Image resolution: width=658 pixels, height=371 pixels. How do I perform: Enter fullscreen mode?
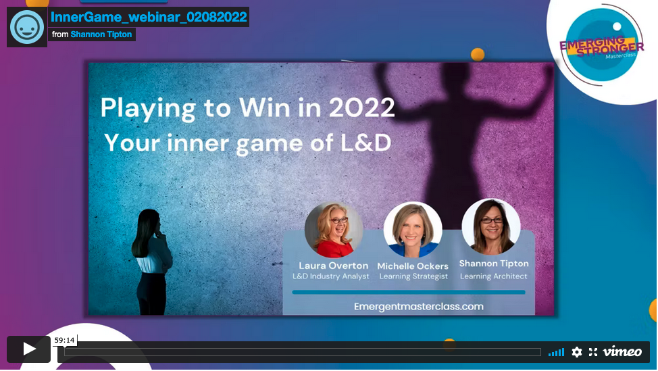click(593, 352)
